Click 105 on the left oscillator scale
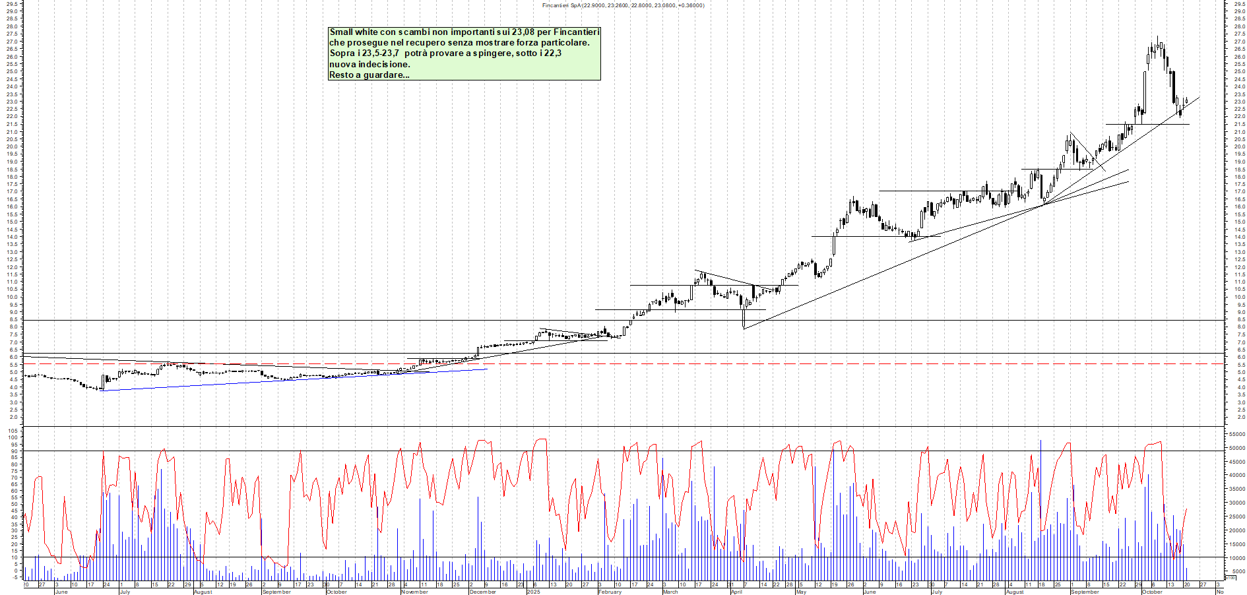Viewport: 1247px width, 595px height. pyautogui.click(x=13, y=430)
